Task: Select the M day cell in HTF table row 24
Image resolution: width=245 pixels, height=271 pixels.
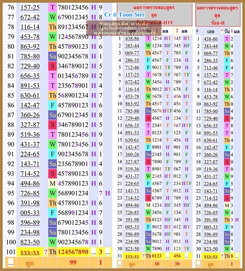Action: [148, 205]
